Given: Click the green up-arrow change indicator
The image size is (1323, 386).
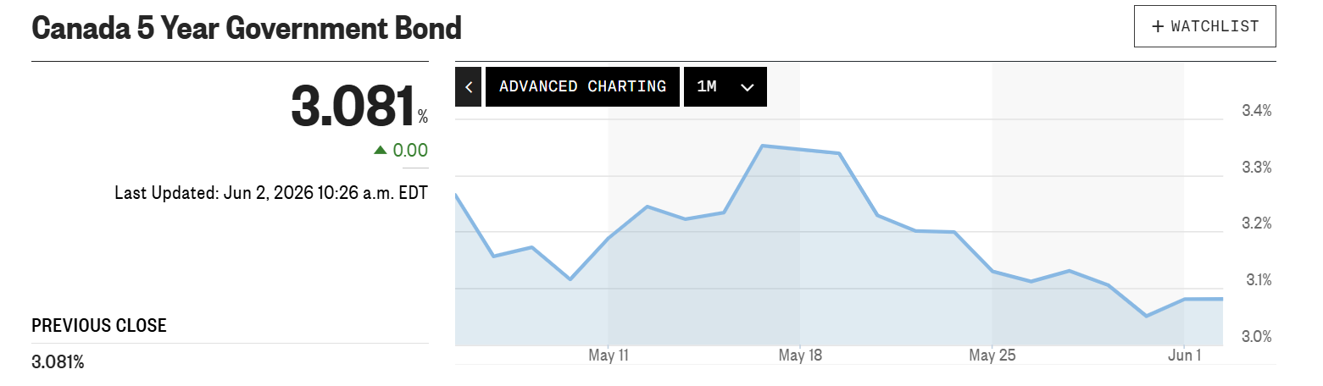Looking at the screenshot, I should (x=381, y=150).
